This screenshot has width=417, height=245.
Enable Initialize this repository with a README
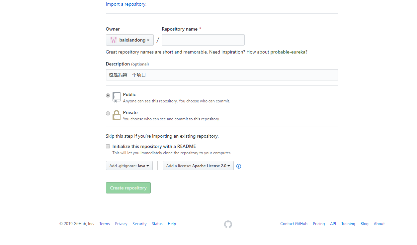108,146
